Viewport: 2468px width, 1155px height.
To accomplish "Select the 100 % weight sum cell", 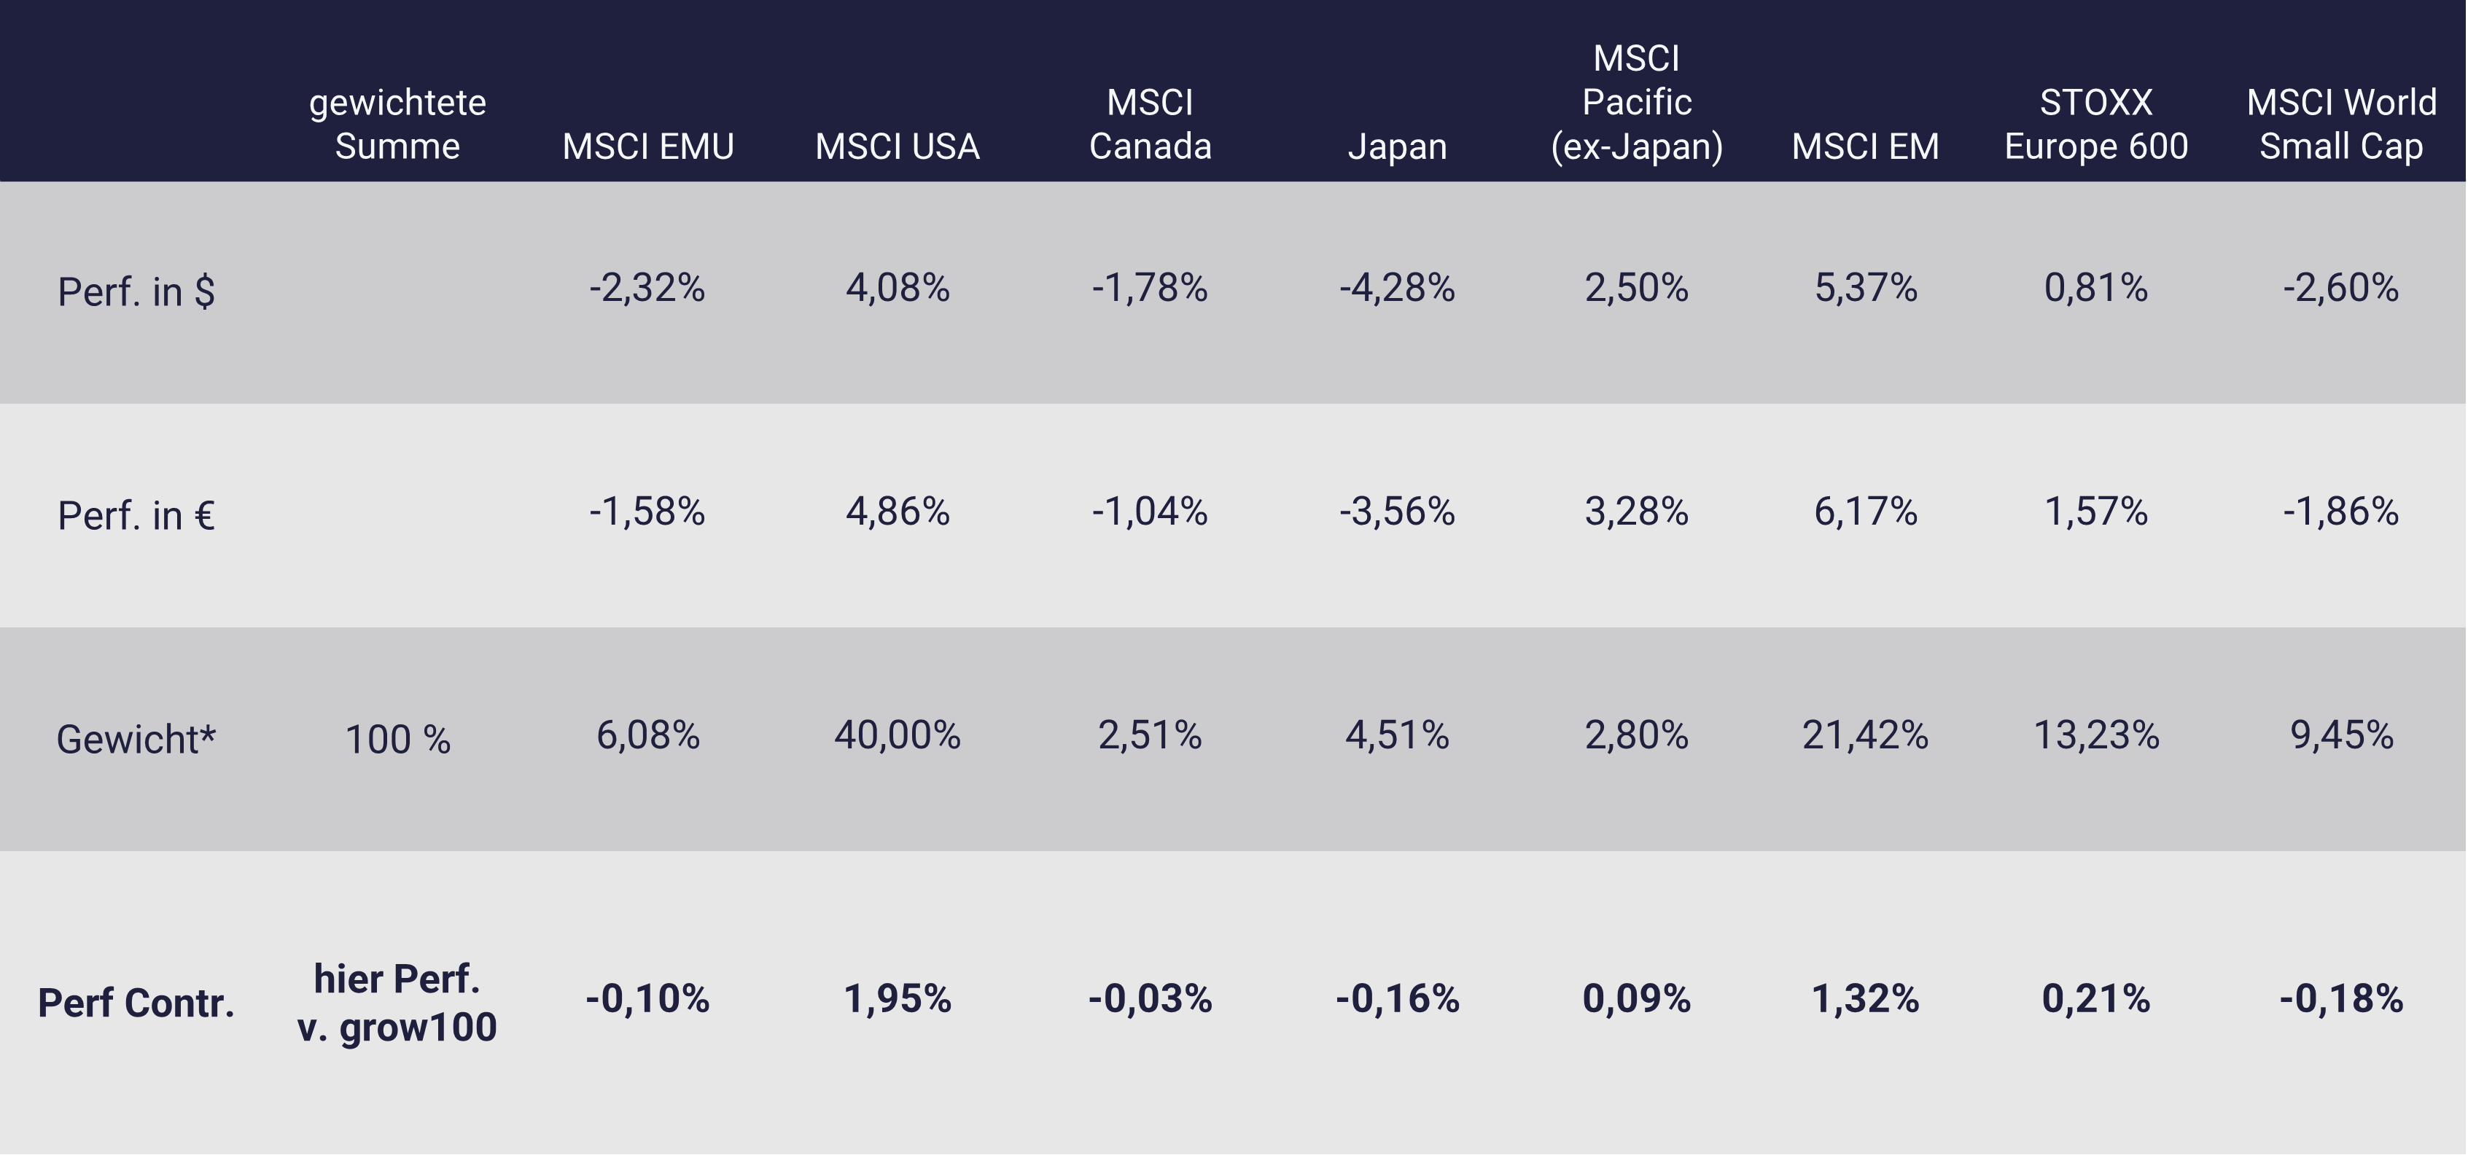I will tap(397, 740).
